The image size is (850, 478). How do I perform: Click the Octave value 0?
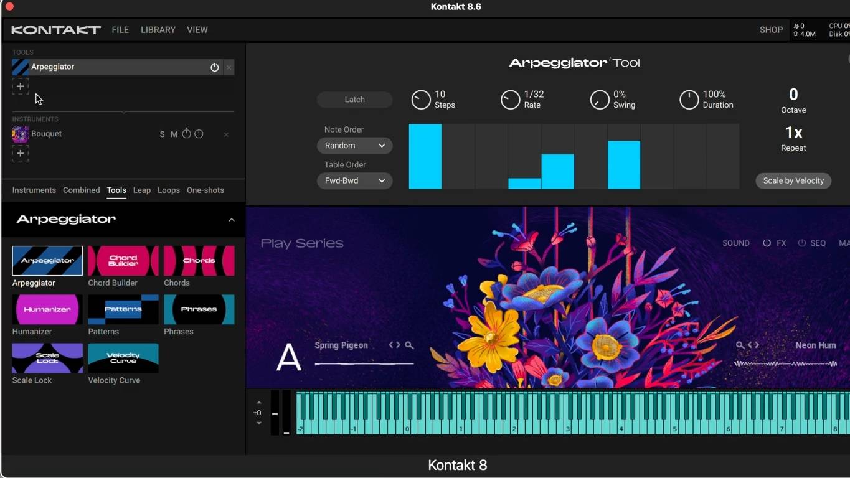[x=793, y=95]
